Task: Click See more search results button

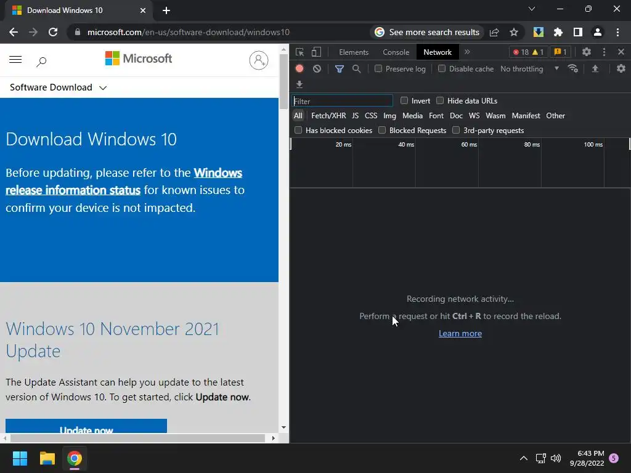Action: pyautogui.click(x=427, y=32)
